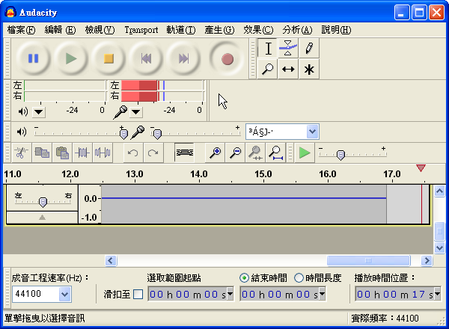Screen dimensions: 449x329
Task: Select the Zoom (magnifier) tool
Action: coord(268,69)
